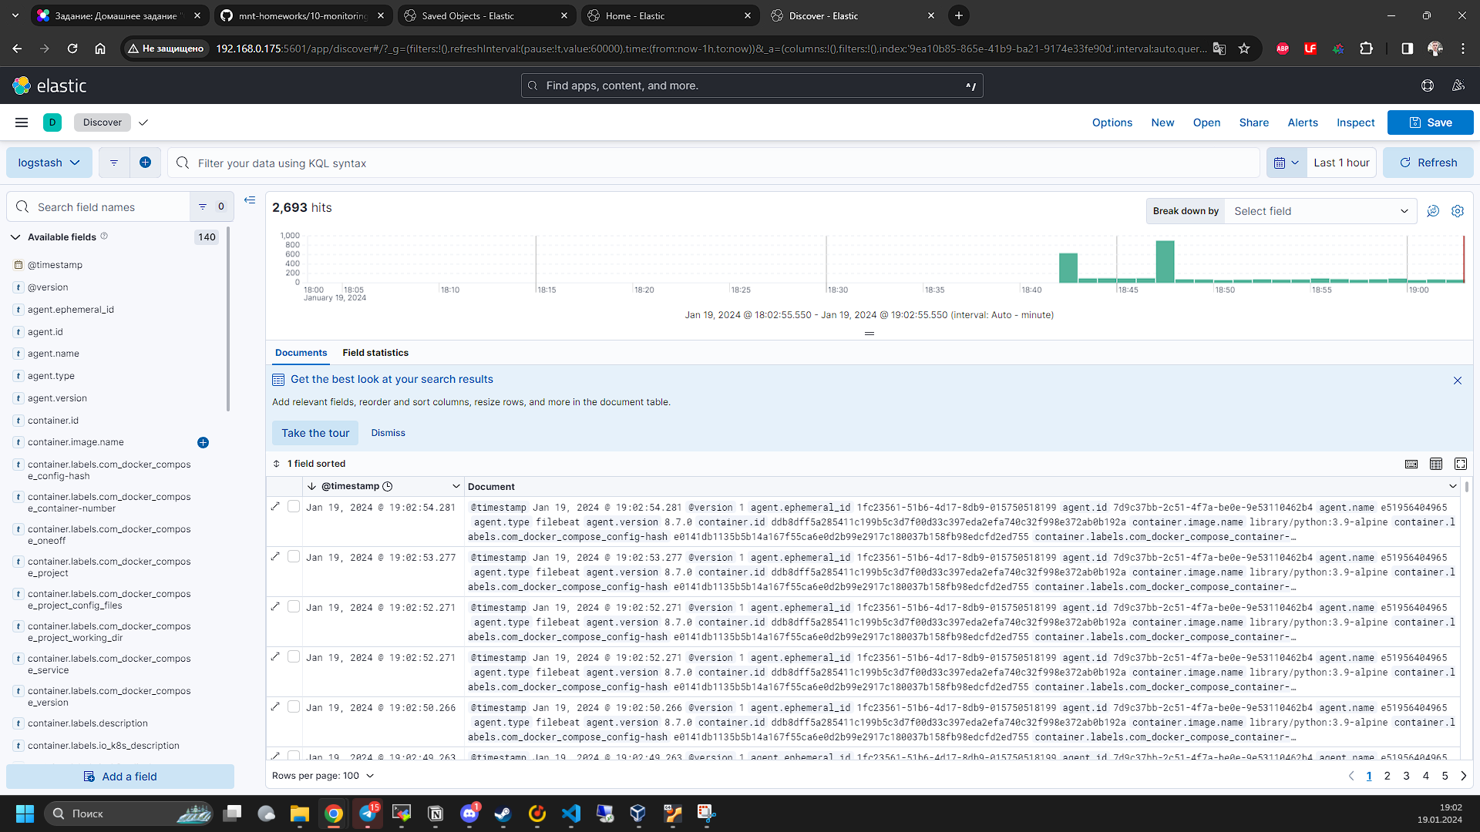Expand the 19:02:50.266 document row details
The image size is (1480, 832).
coord(275,706)
